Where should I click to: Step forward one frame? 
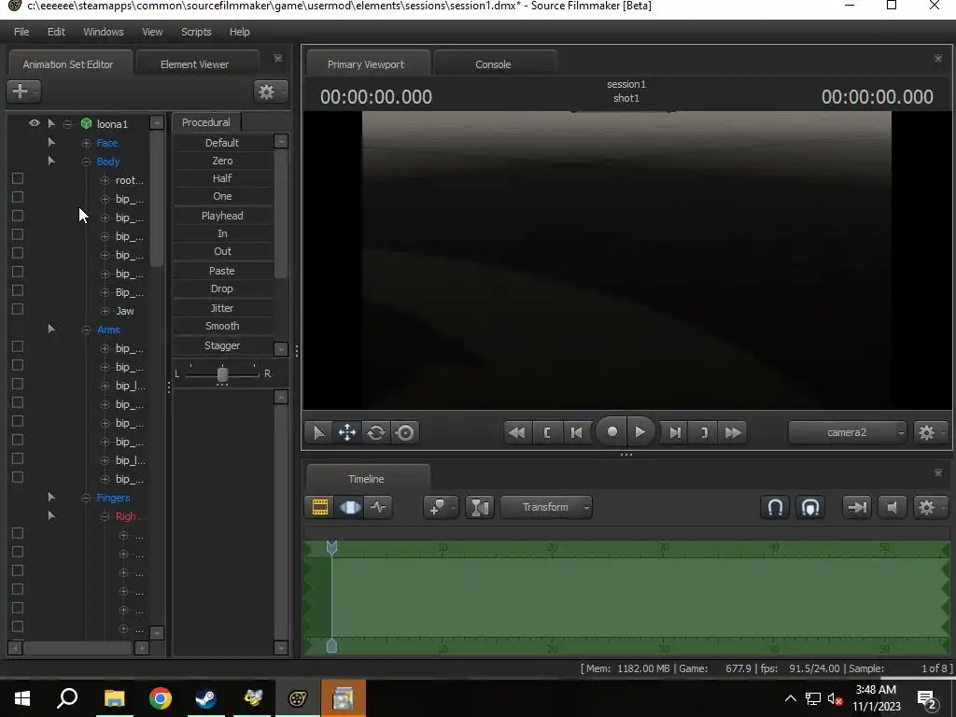(675, 433)
